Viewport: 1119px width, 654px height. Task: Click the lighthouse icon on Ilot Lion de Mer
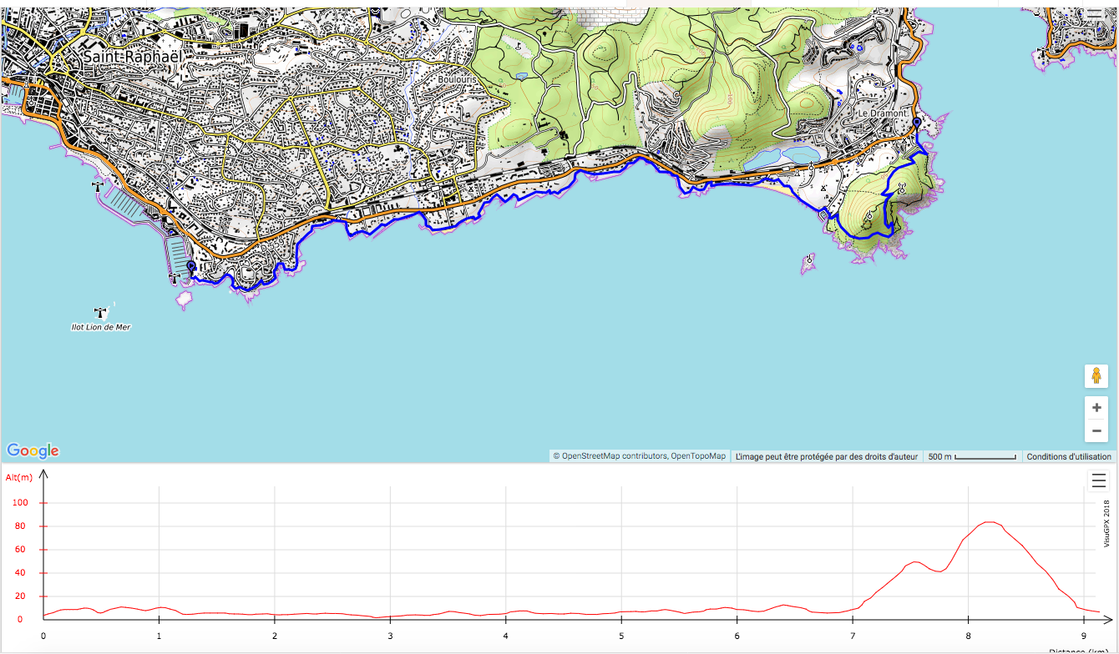101,312
